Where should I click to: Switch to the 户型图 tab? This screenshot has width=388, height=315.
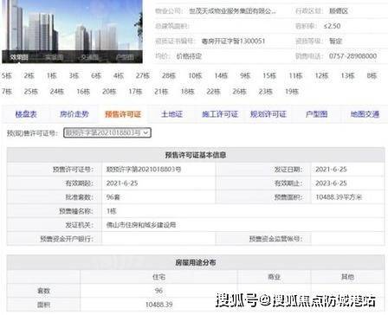coord(316,114)
